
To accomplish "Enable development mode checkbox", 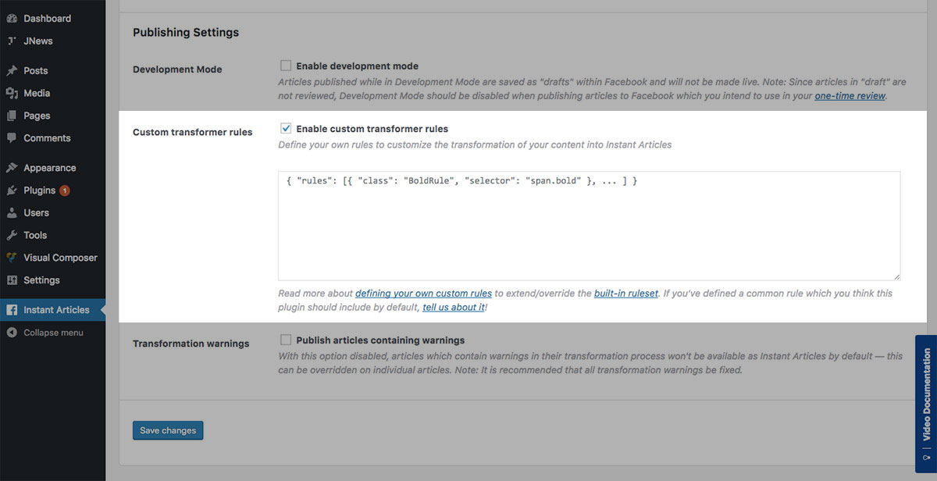I will pyautogui.click(x=286, y=66).
